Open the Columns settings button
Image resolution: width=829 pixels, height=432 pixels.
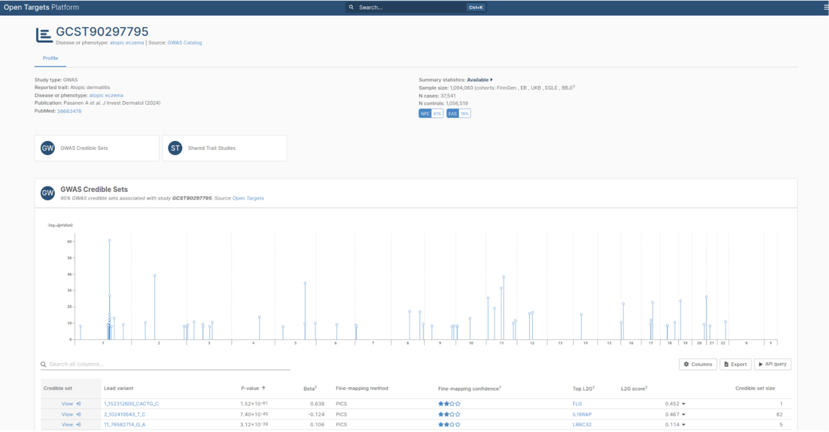click(698, 364)
